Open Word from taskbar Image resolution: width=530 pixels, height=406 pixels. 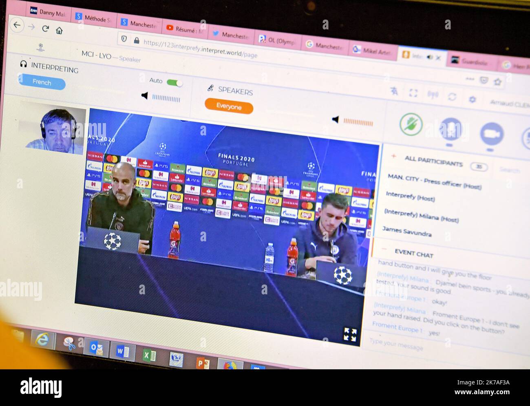[122, 351]
